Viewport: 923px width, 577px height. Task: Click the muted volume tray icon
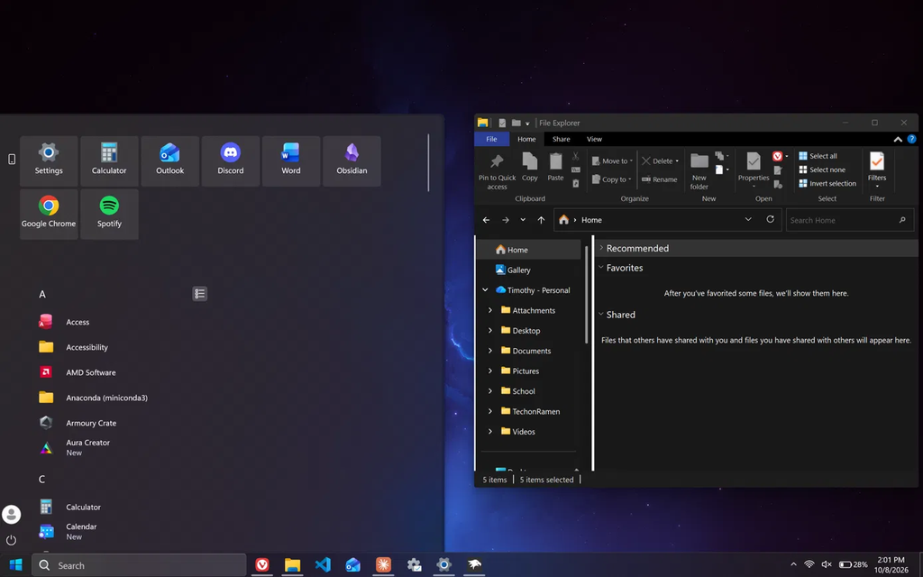click(827, 564)
